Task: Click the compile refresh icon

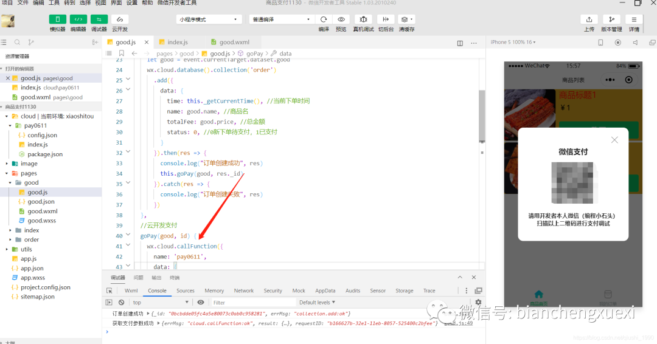Action: tap(324, 19)
